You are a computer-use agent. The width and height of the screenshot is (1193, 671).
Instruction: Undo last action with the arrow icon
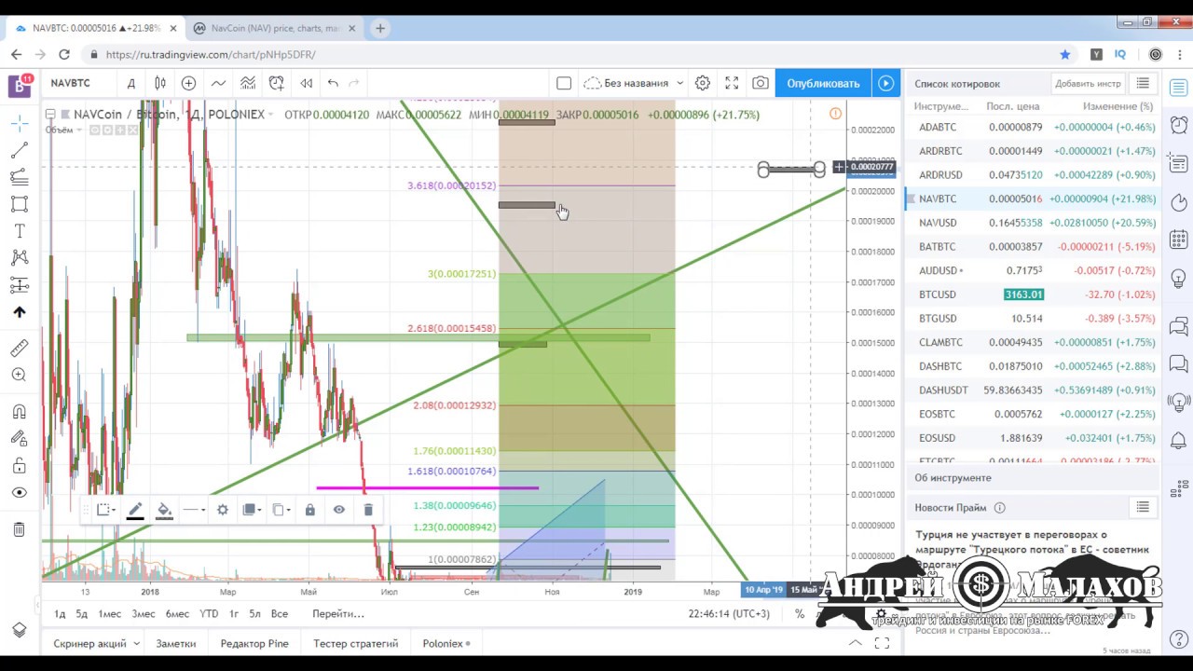pos(333,83)
